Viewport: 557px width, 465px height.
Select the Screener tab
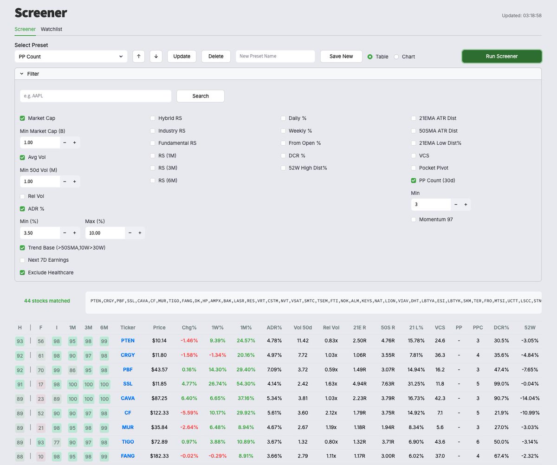(25, 29)
